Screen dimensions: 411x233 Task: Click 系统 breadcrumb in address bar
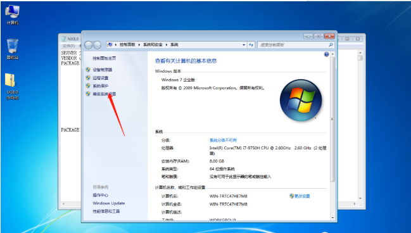tap(174, 44)
